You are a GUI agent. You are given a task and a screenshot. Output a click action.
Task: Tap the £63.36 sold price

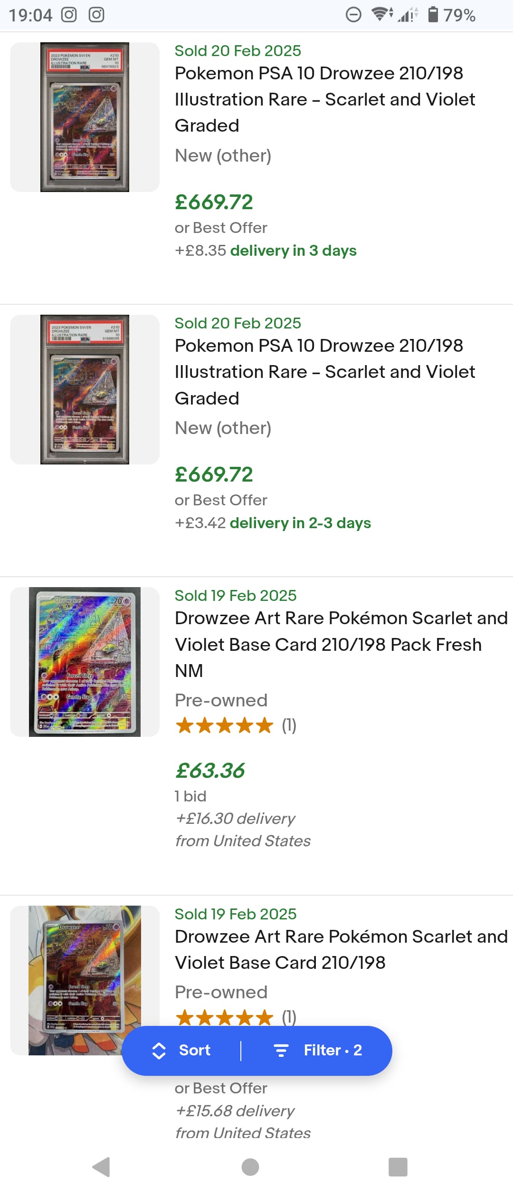point(210,771)
